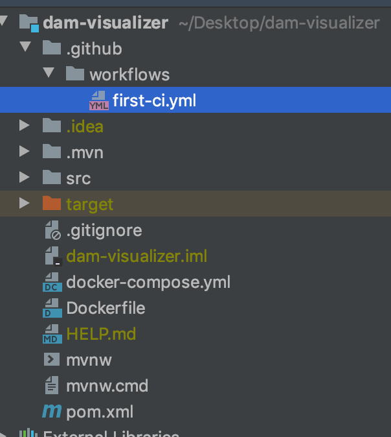
Task: Click the YML icon of first-ci.yml
Action: point(99,100)
